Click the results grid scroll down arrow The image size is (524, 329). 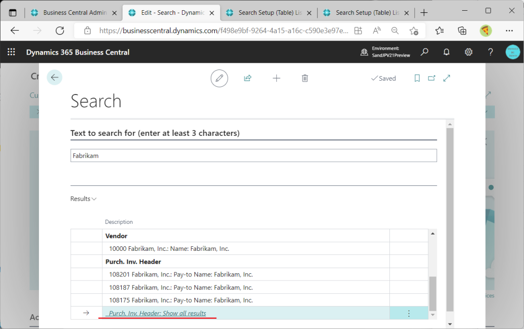[433, 315]
